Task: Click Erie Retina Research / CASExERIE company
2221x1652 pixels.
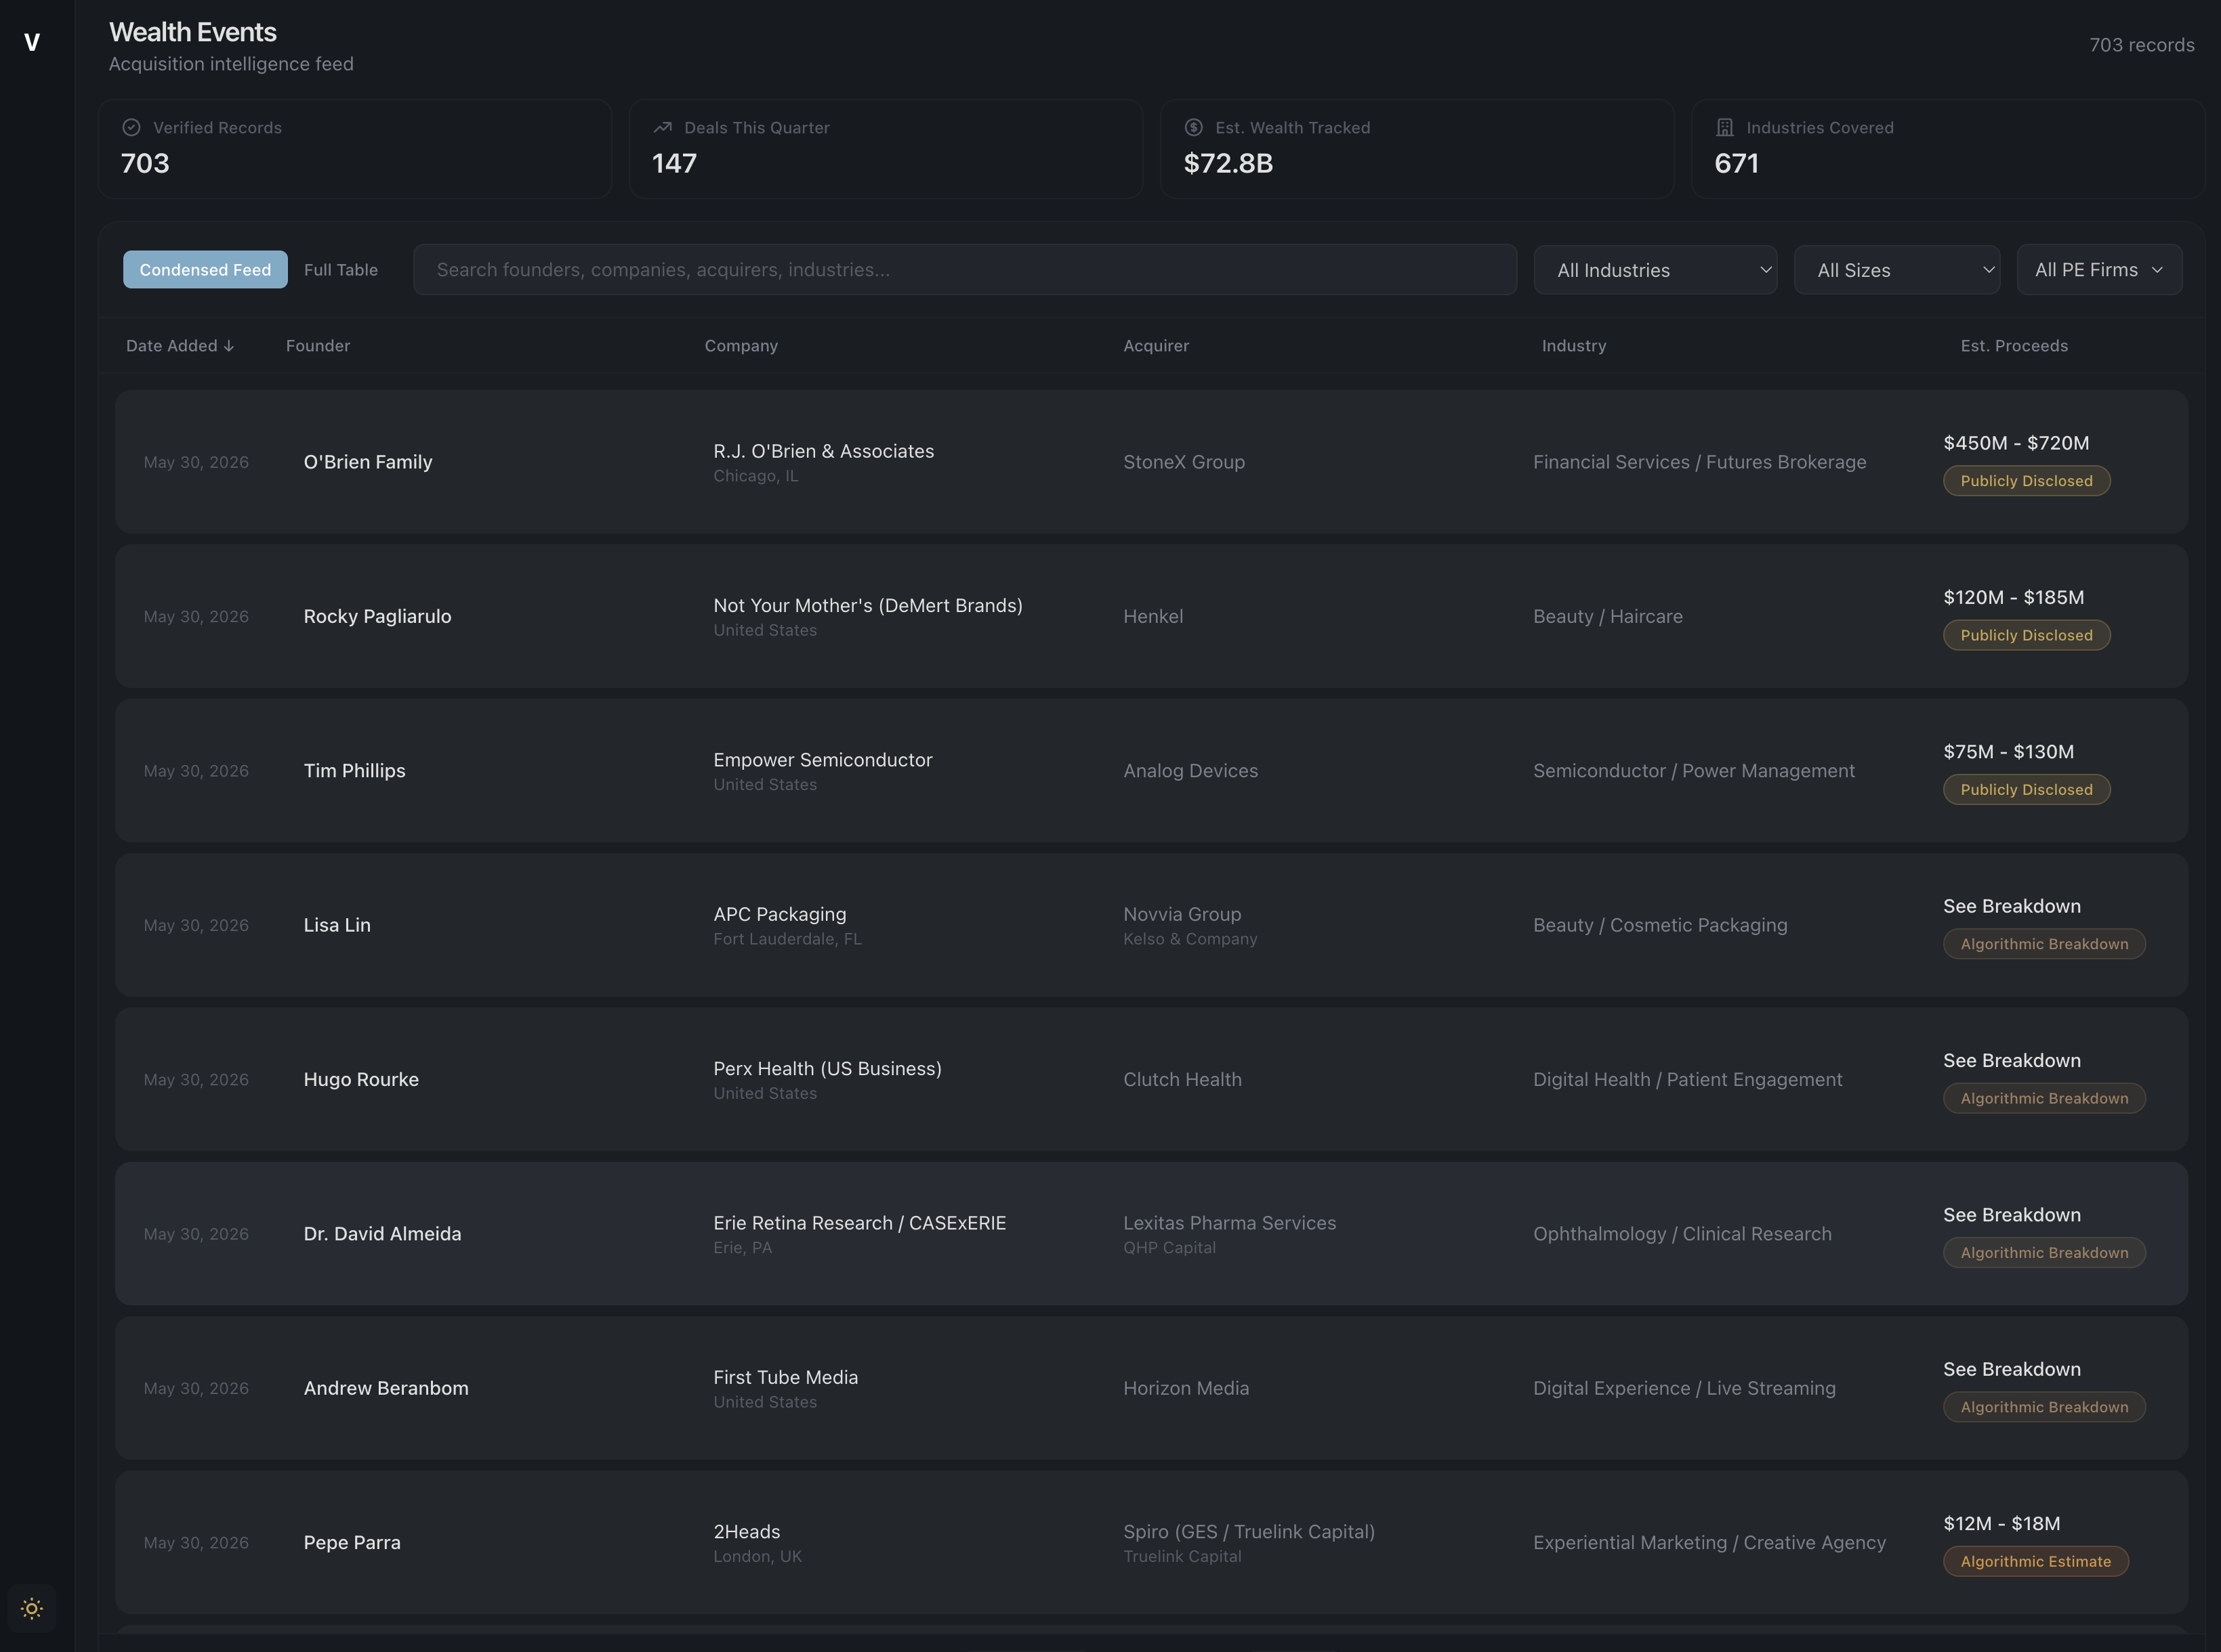Action: tap(859, 1223)
